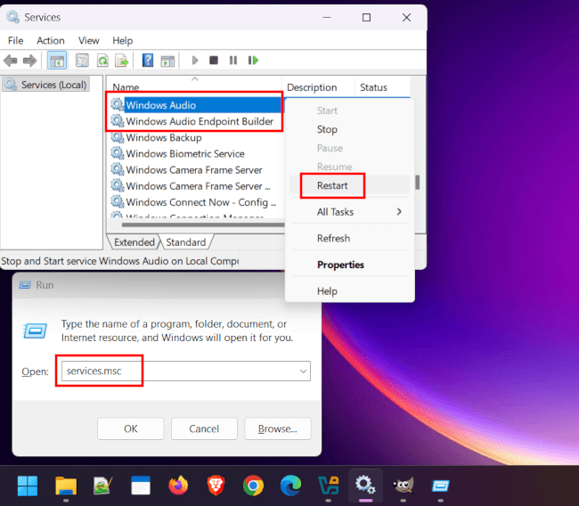Viewport: 579px width, 506px height.
Task: Select Windows Audio Endpoint Builder service
Action: pyautogui.click(x=195, y=121)
